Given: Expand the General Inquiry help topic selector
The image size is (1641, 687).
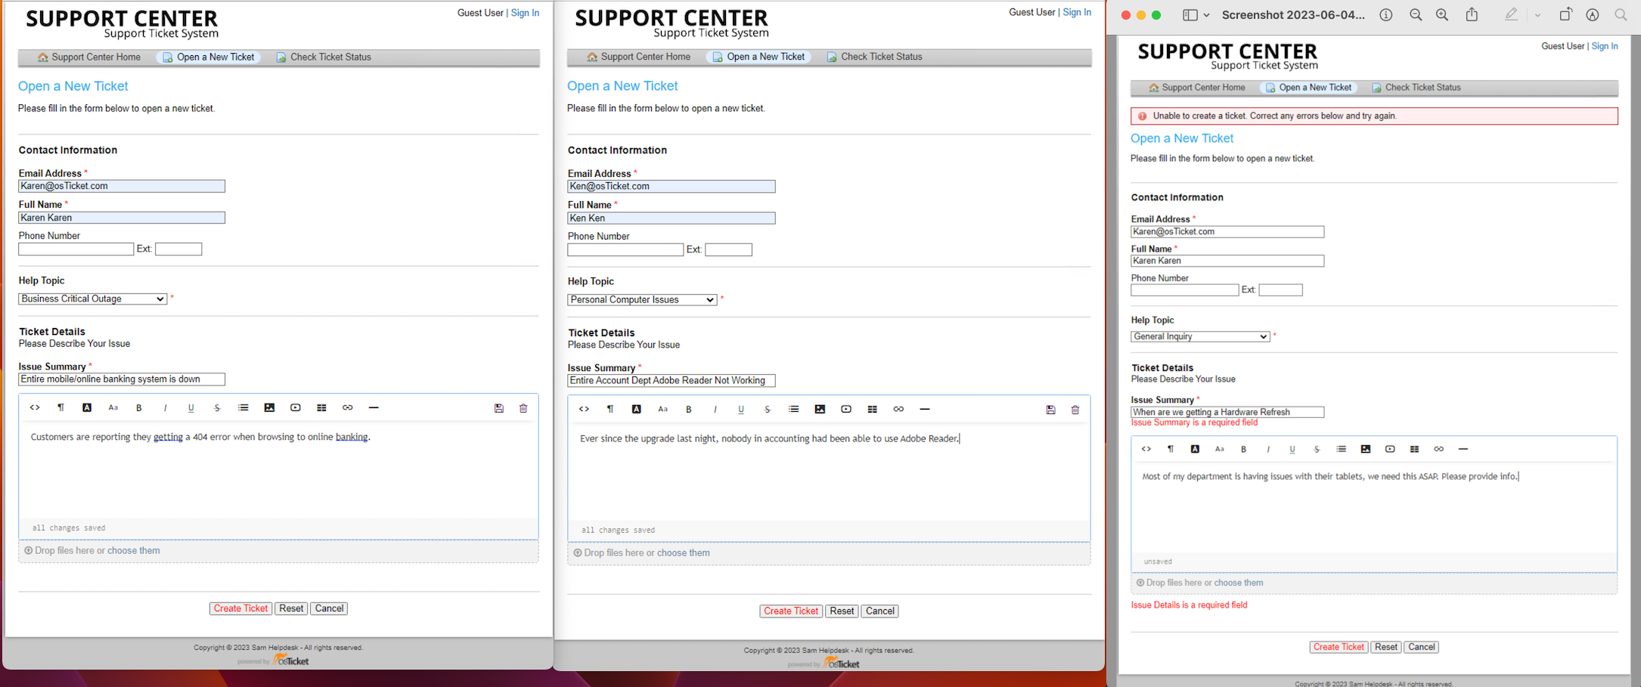Looking at the screenshot, I should [1199, 336].
